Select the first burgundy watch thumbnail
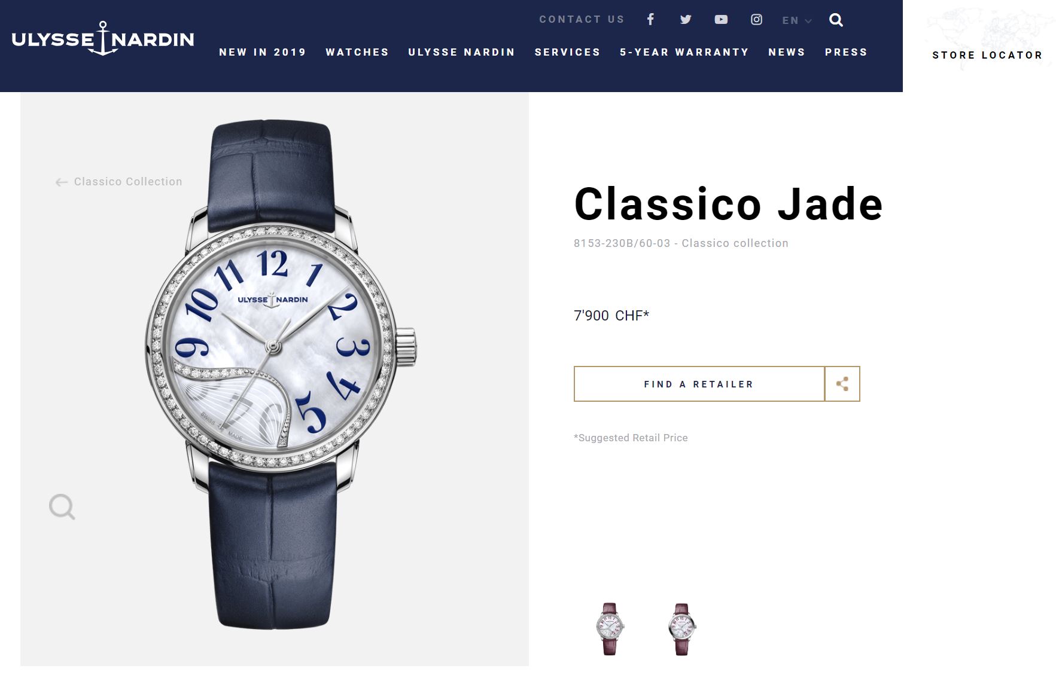1056x684 pixels. (610, 629)
